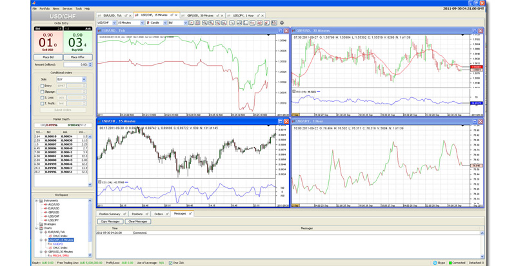Click the red arrow icon beside AUD/USD
The height and width of the screenshot is (266, 516).
45,205
